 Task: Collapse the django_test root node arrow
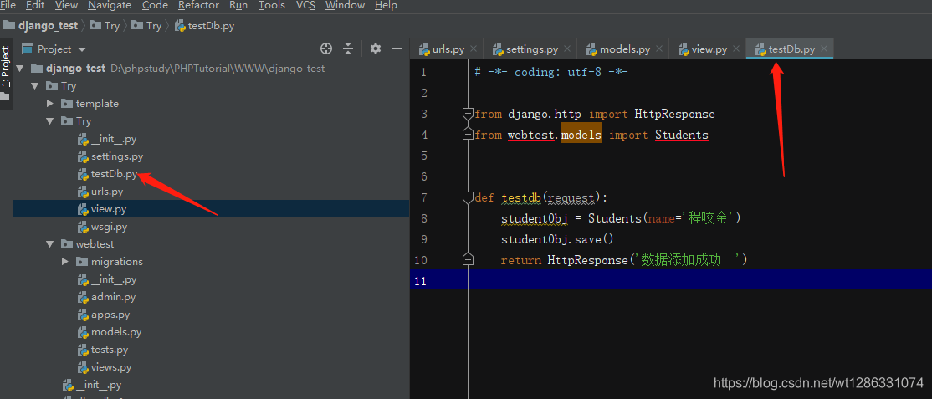tap(19, 69)
